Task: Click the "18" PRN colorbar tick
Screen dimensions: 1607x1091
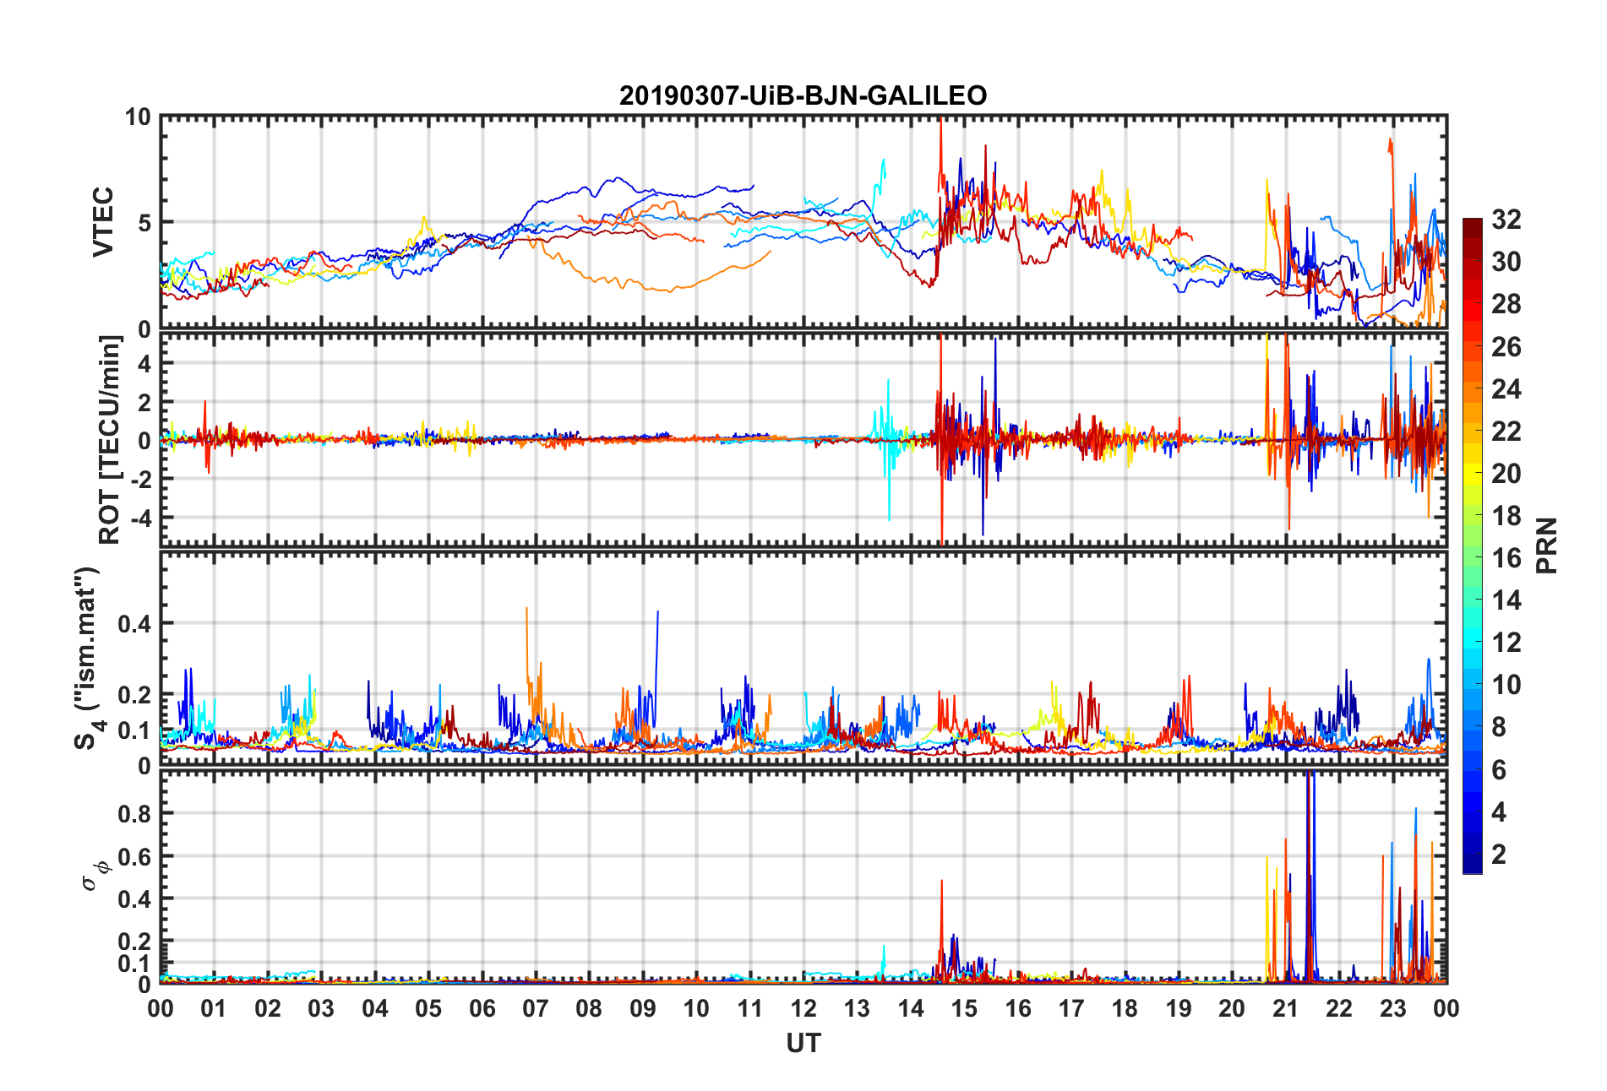Action: 1506,516
